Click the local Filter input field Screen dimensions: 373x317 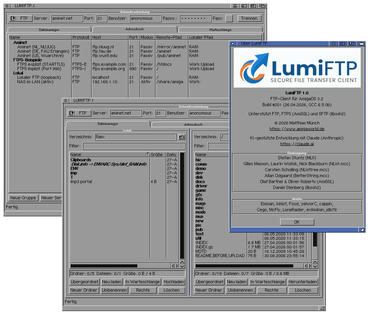pyautogui.click(x=134, y=146)
